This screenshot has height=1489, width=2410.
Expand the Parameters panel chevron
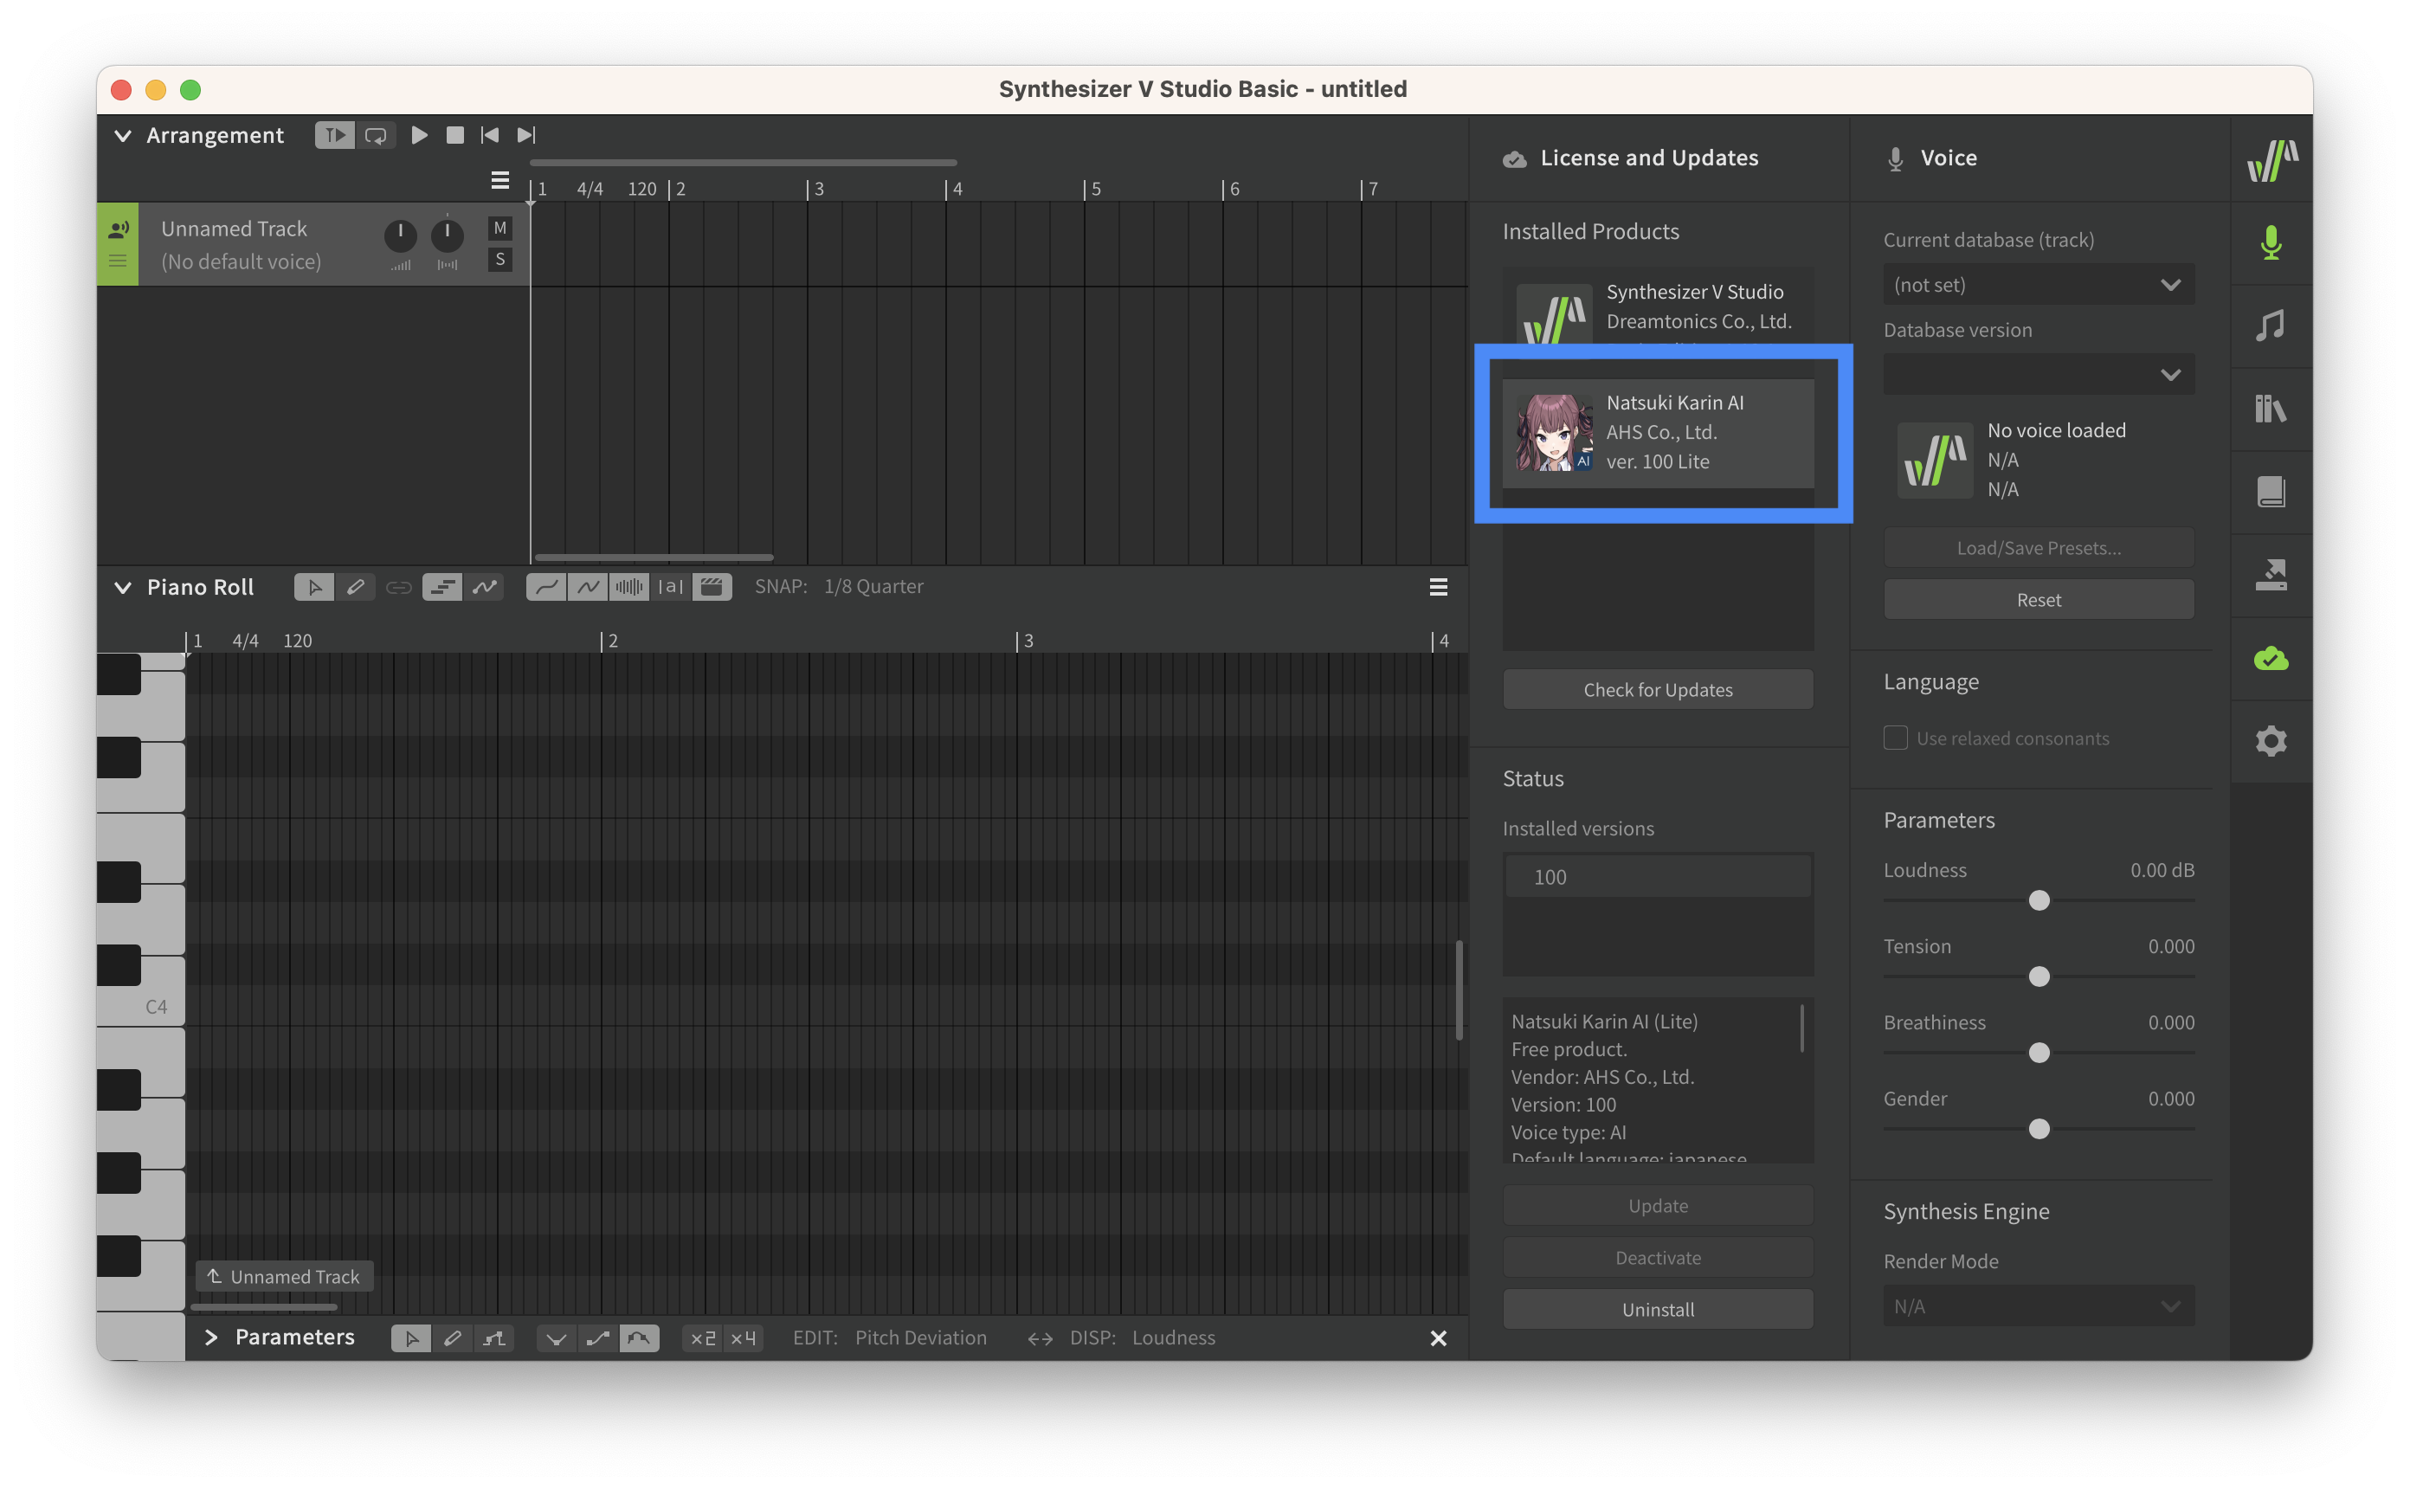click(209, 1337)
